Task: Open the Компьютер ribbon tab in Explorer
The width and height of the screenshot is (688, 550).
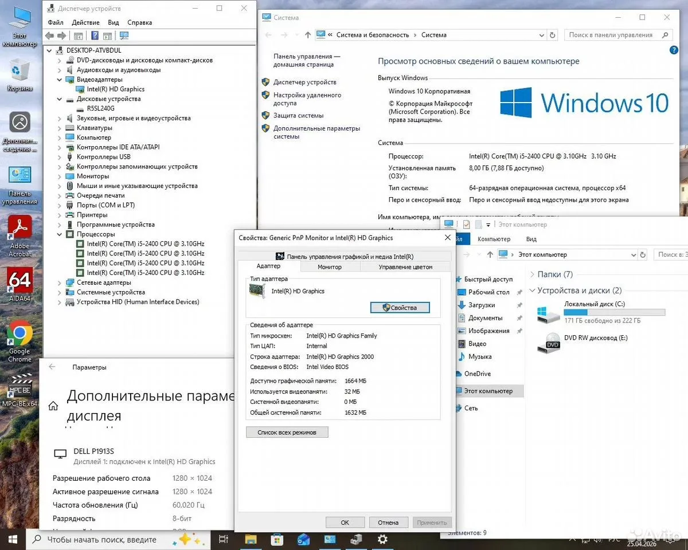Action: pos(494,239)
